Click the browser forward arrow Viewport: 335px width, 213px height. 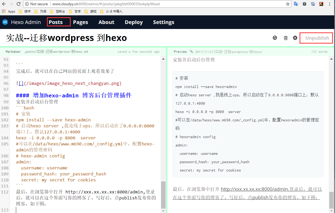click(11, 4)
